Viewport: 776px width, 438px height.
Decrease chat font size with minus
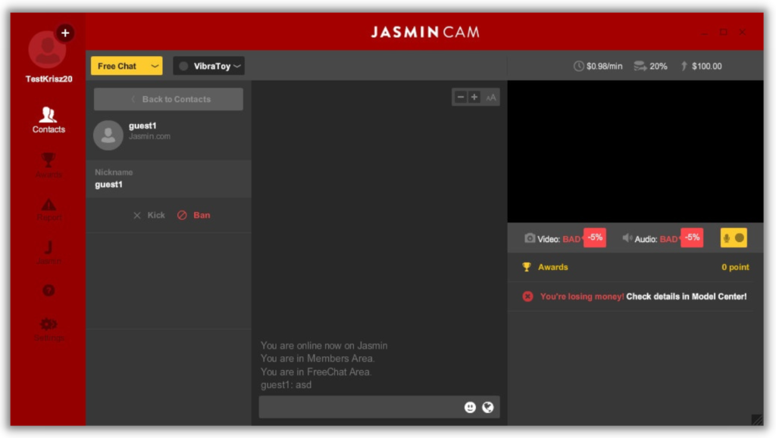(x=460, y=98)
